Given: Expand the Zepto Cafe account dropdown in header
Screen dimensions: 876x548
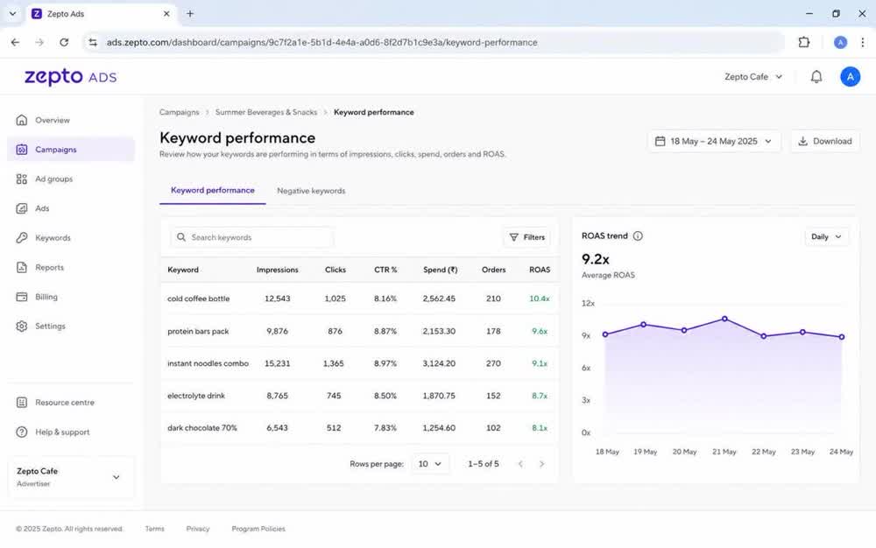Looking at the screenshot, I should (753, 76).
